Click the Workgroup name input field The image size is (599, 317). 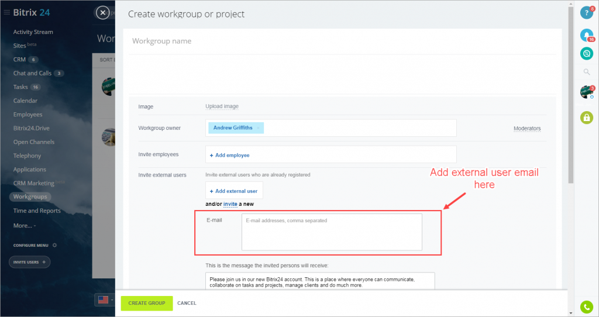342,42
